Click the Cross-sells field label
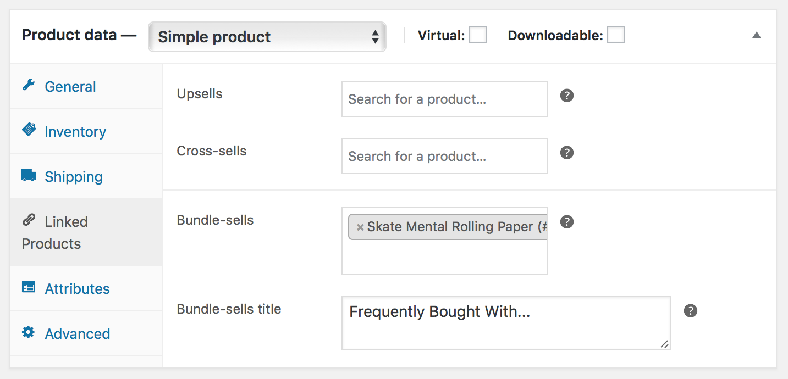This screenshot has height=379, width=788. pyautogui.click(x=212, y=151)
